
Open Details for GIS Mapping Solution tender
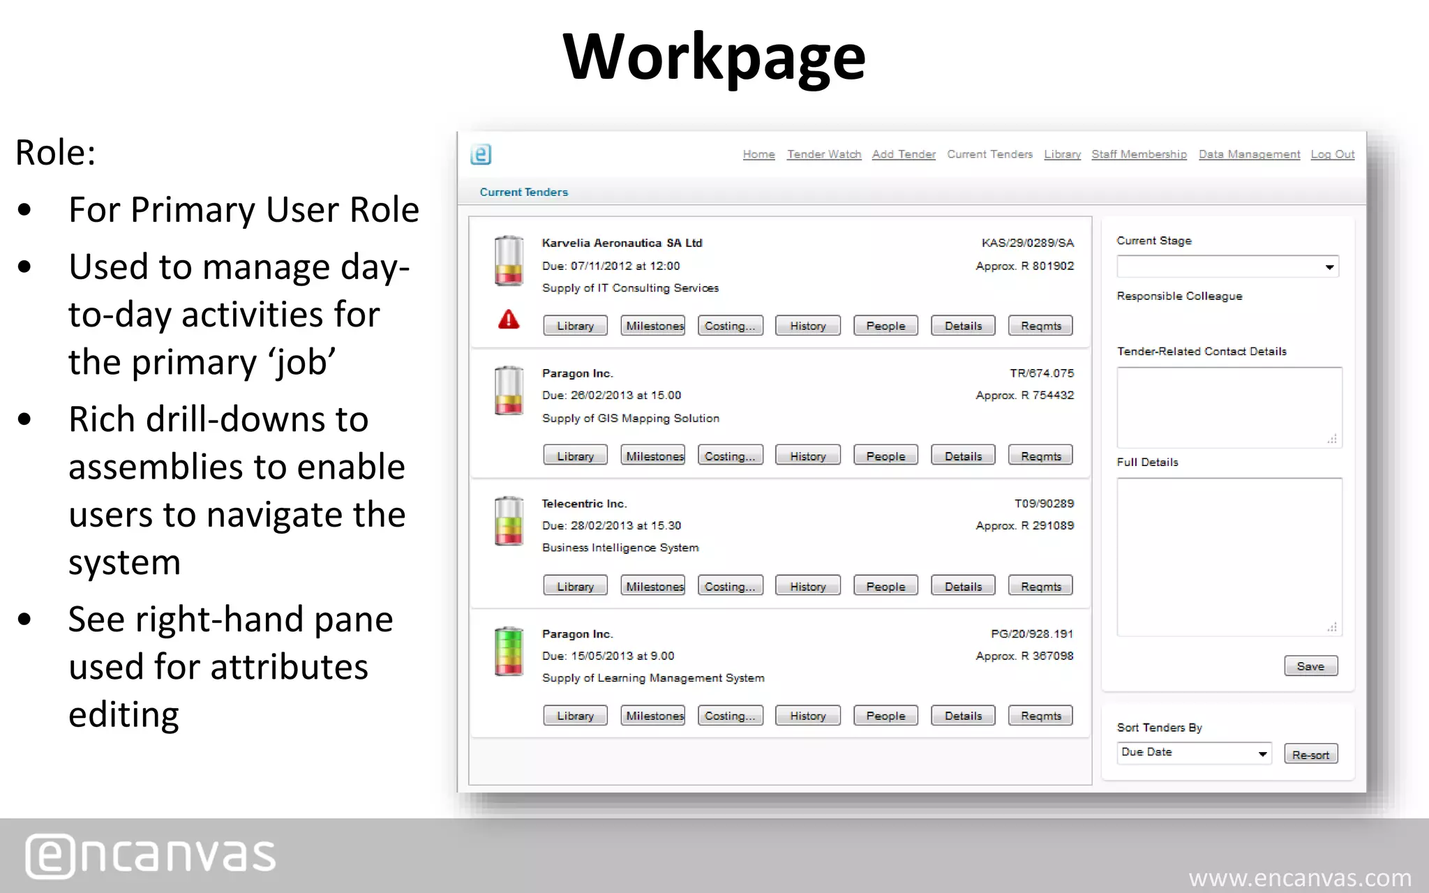click(x=963, y=456)
